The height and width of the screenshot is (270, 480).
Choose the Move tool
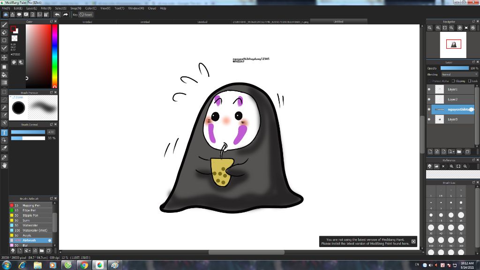click(x=4, y=58)
